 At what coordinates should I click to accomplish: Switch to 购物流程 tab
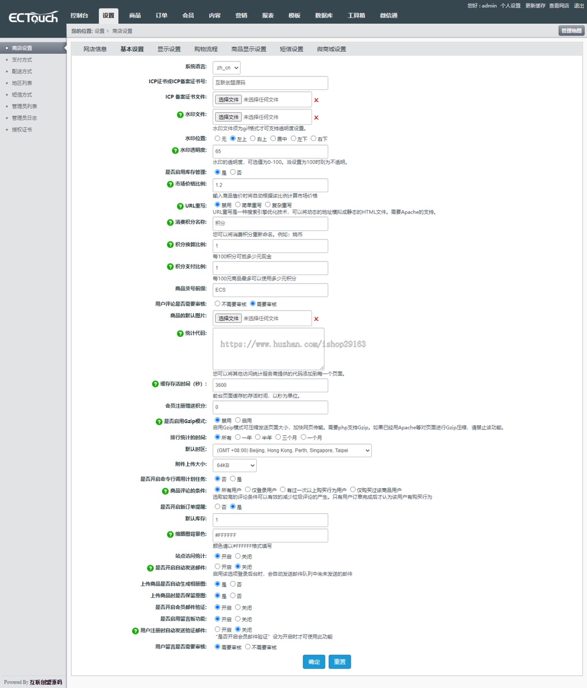click(x=206, y=49)
